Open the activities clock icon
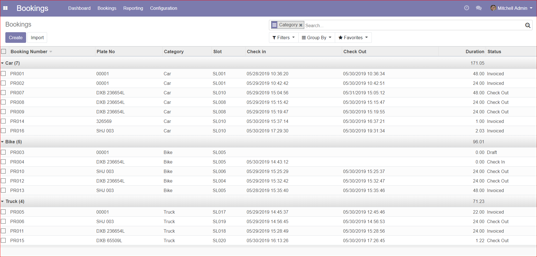Screen dimensions: 537x257 466,8
